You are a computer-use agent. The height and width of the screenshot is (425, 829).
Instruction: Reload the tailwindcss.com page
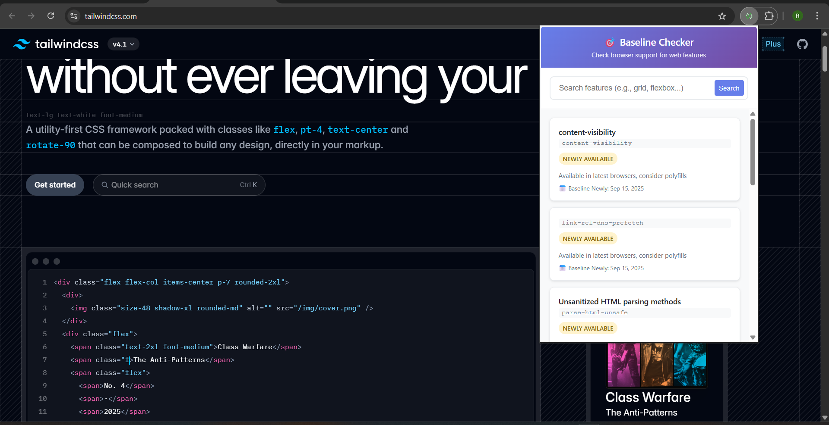51,16
